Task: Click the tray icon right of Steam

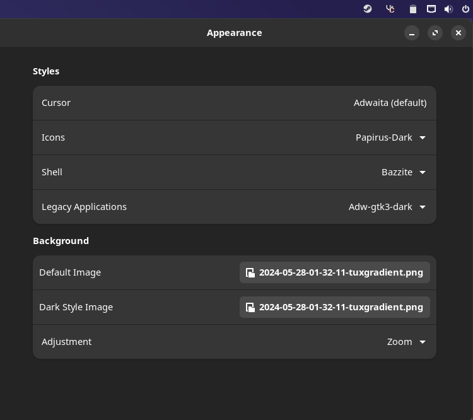Action: tap(390, 9)
